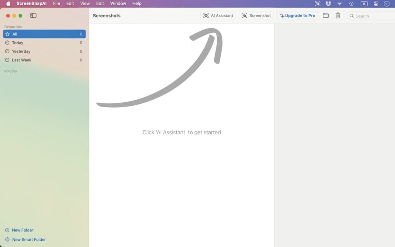This screenshot has width=395, height=247.
Task: Click the Dropbox menu bar icon
Action: [x=328, y=4]
